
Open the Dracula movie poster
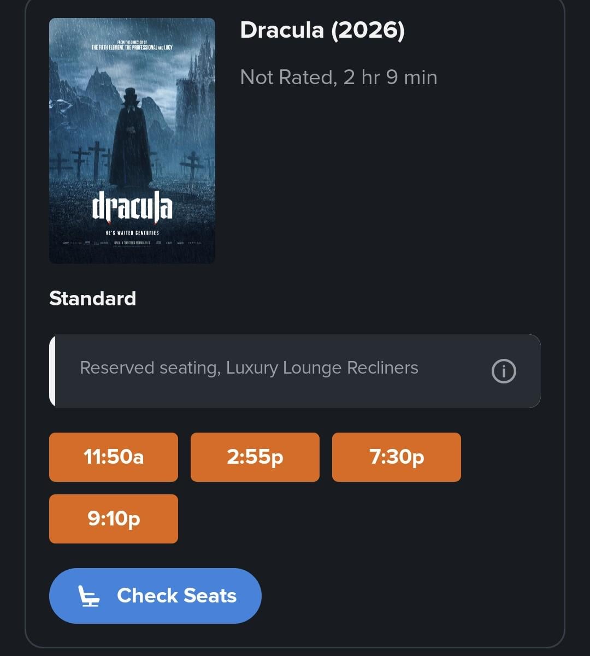point(132,140)
